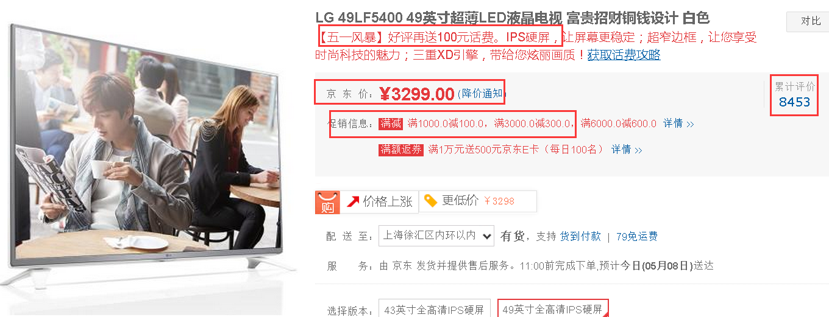Click the 对比 compare button
This screenshot has width=829, height=317.
tap(809, 21)
